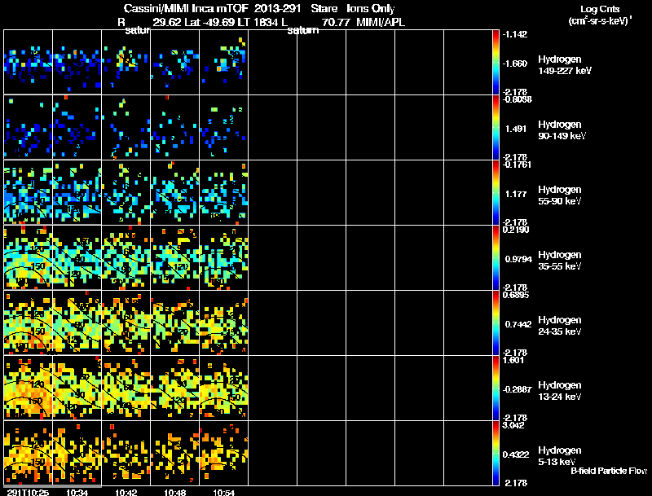652x496 pixels.
Task: Click the Hydrogen 24-35 keV color bar
Action: point(496,323)
